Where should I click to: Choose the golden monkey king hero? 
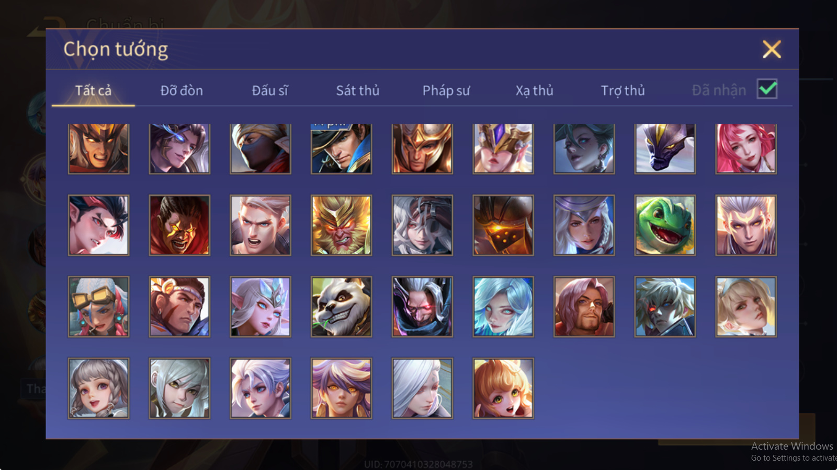(341, 225)
